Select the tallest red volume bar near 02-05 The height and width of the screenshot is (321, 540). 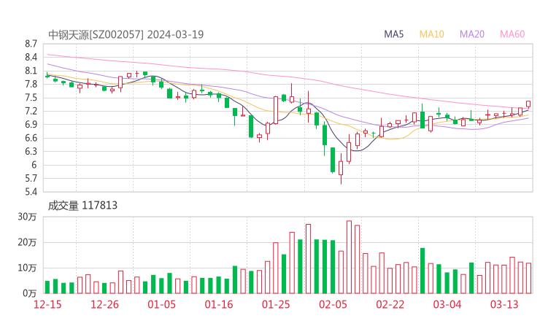(349, 257)
